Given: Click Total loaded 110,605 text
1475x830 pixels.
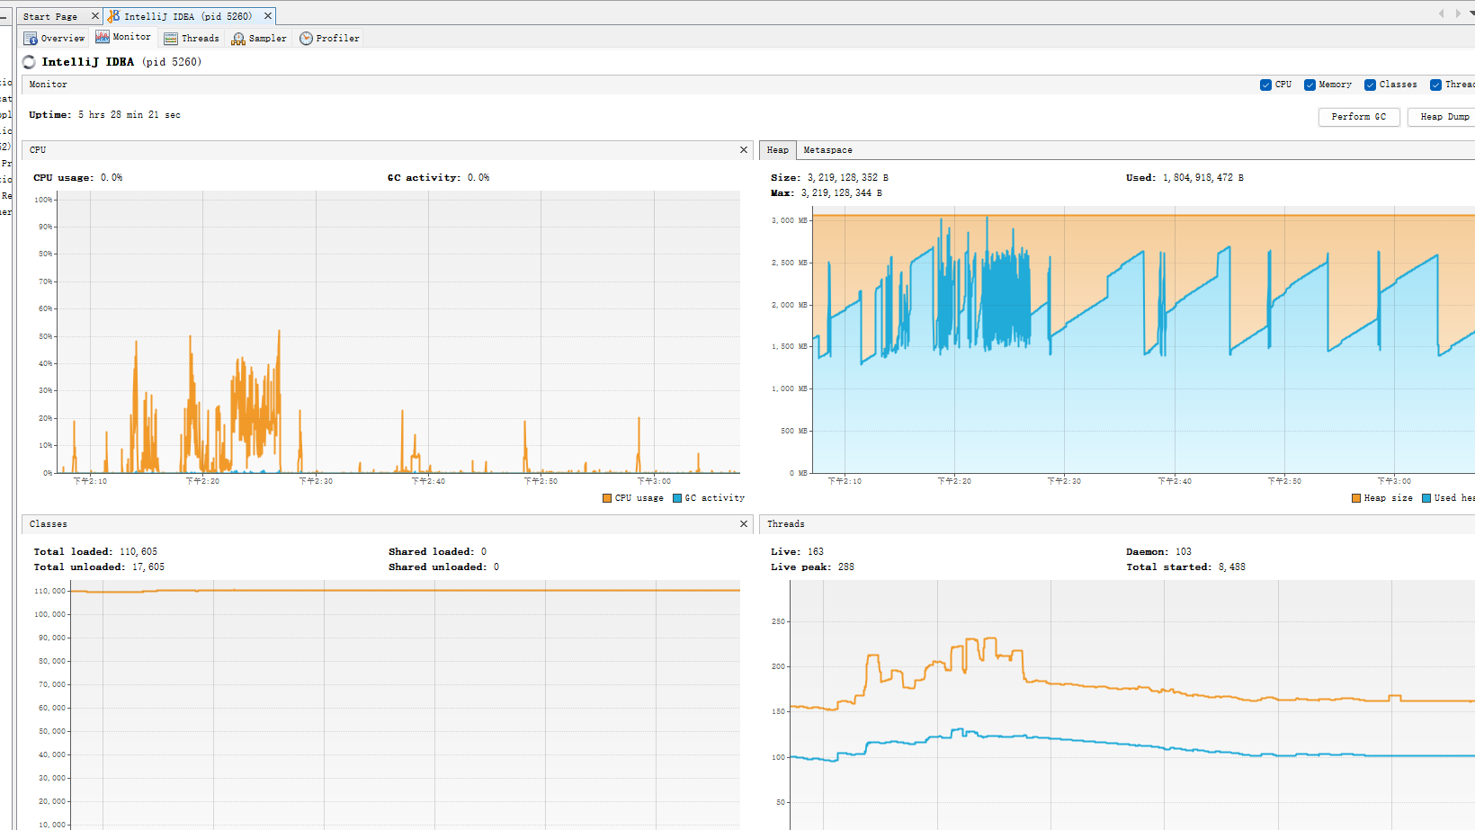Looking at the screenshot, I should coord(95,552).
